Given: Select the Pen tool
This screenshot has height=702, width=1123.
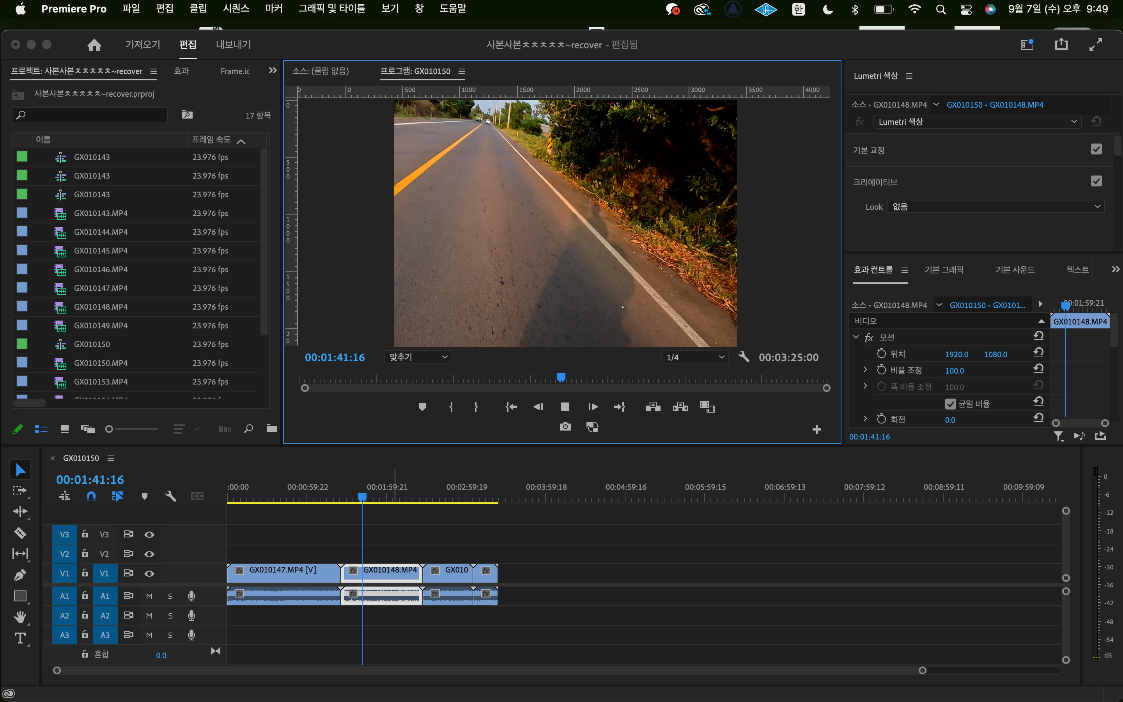Looking at the screenshot, I should click(20, 575).
